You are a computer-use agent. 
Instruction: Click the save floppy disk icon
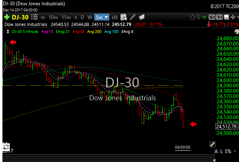[226, 17]
